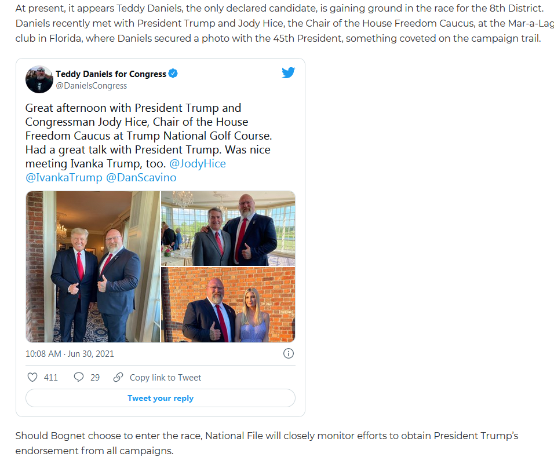Viewport: 554px width, 464px height.
Task: Click the chain link copy icon
Action: (118, 377)
